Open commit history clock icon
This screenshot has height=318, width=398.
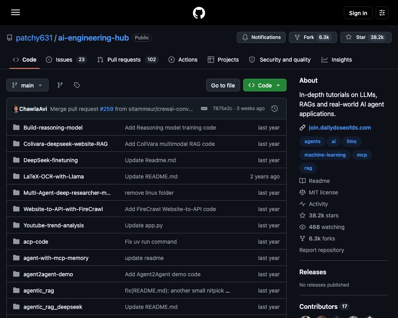coord(274,109)
